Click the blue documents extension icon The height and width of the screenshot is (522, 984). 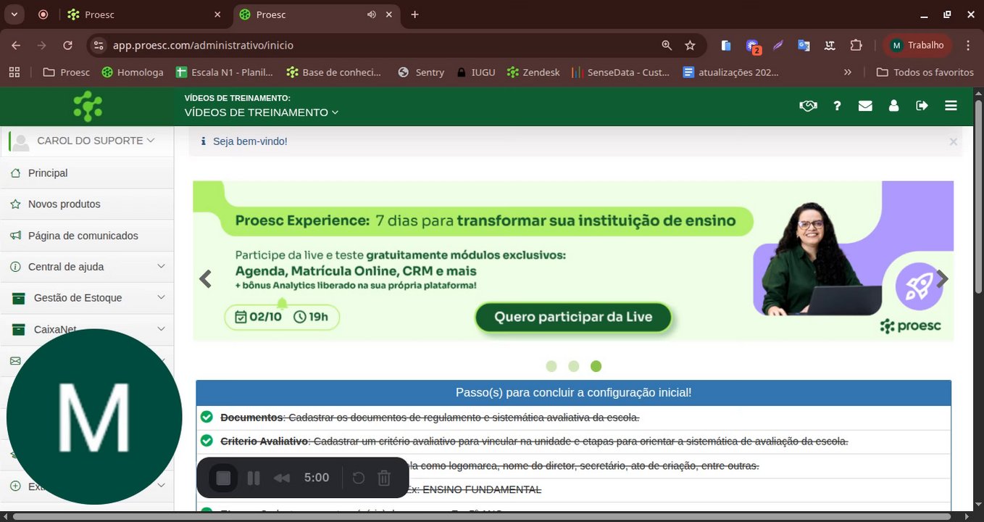(x=726, y=45)
